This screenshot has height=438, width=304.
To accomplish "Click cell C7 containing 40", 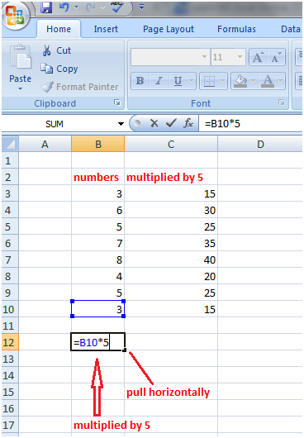I will pyautogui.click(x=171, y=259).
